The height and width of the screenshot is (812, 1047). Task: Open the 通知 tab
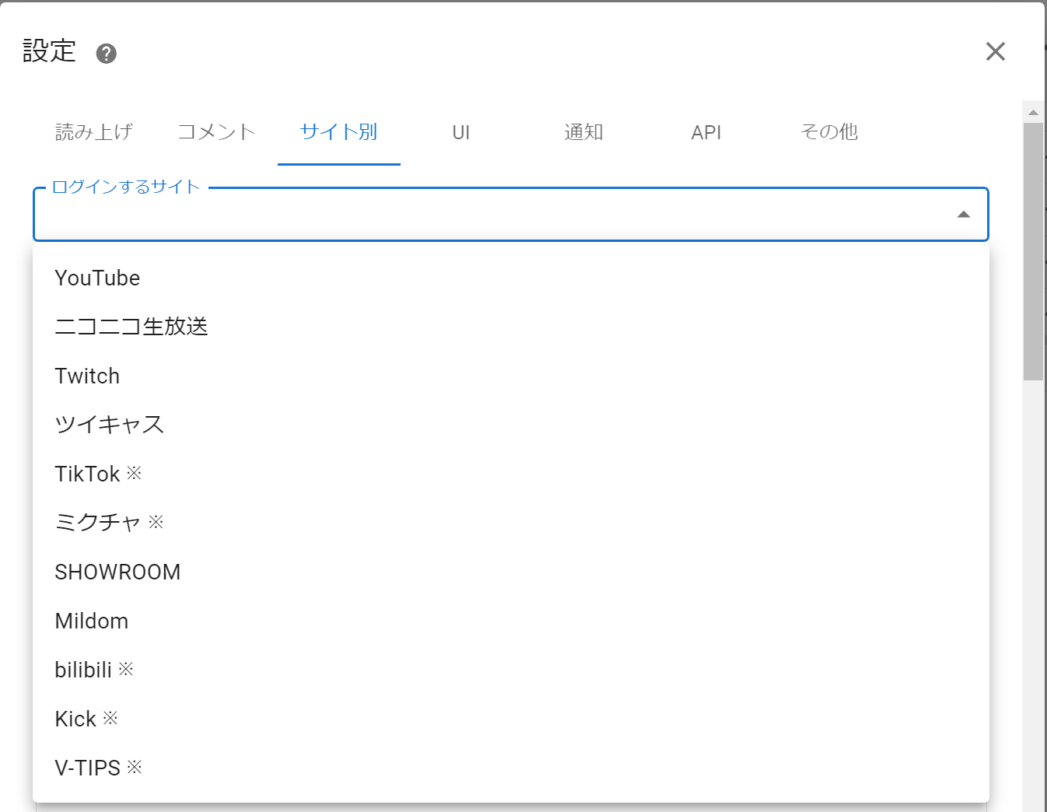click(x=583, y=132)
